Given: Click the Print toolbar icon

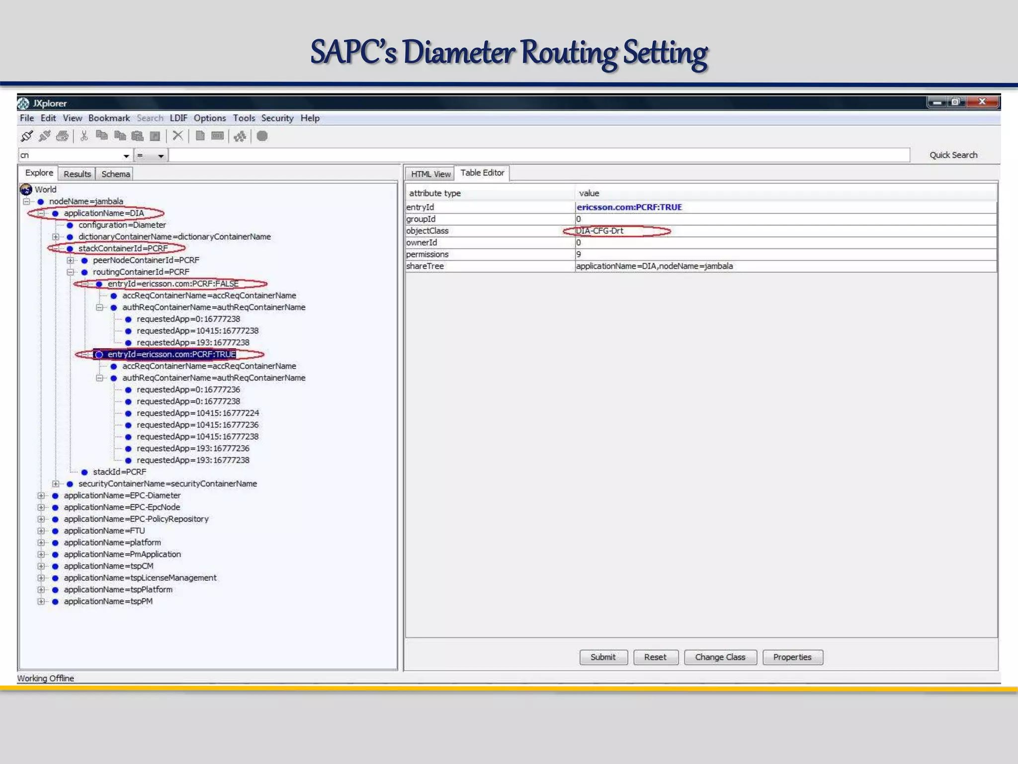Looking at the screenshot, I should pos(63,136).
